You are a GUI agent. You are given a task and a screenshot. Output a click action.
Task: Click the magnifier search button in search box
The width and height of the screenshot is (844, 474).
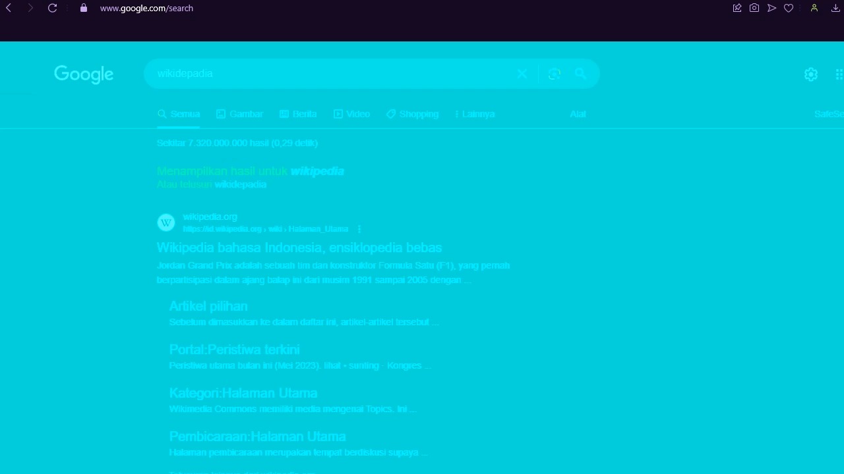580,74
